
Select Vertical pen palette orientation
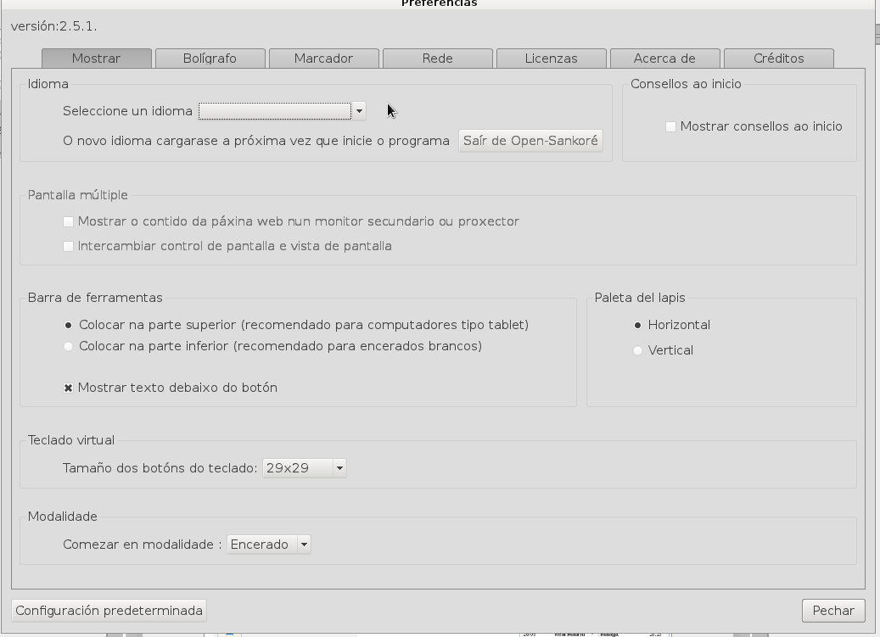(x=637, y=350)
